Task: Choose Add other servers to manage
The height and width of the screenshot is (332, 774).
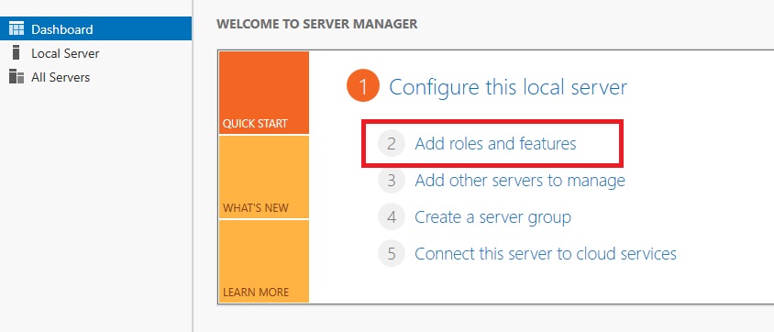Action: click(520, 181)
